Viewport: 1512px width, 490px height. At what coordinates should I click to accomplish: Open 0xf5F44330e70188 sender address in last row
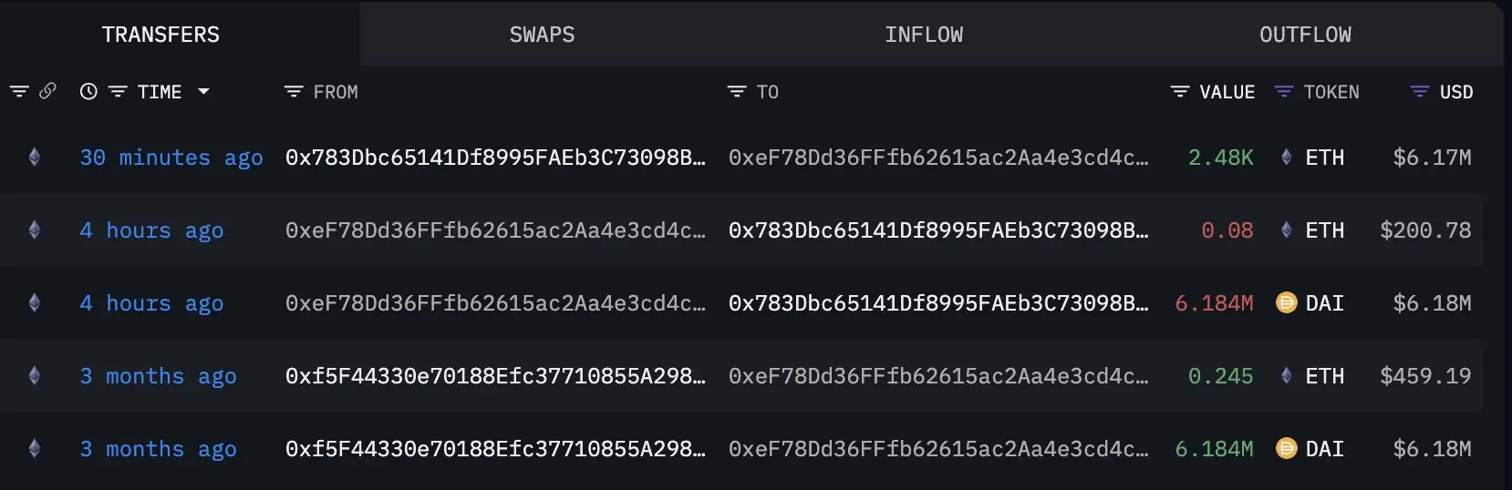(495, 449)
